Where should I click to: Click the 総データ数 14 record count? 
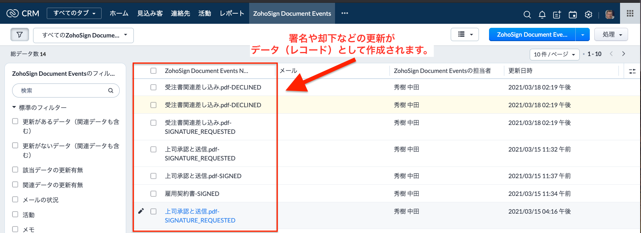click(x=28, y=54)
